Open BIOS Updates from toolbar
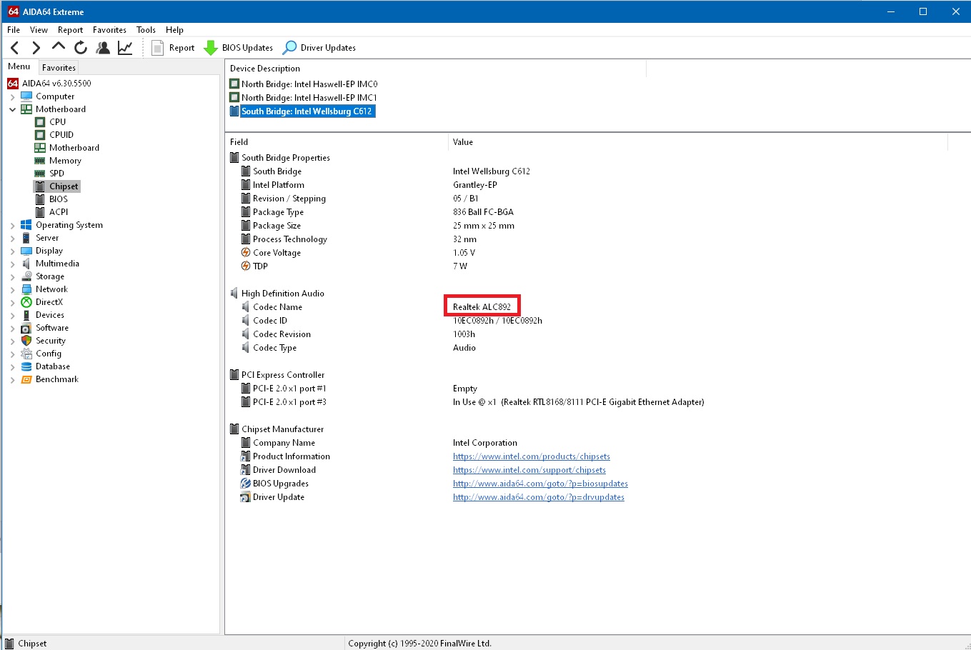Image resolution: width=971 pixels, height=650 pixels. click(x=238, y=48)
